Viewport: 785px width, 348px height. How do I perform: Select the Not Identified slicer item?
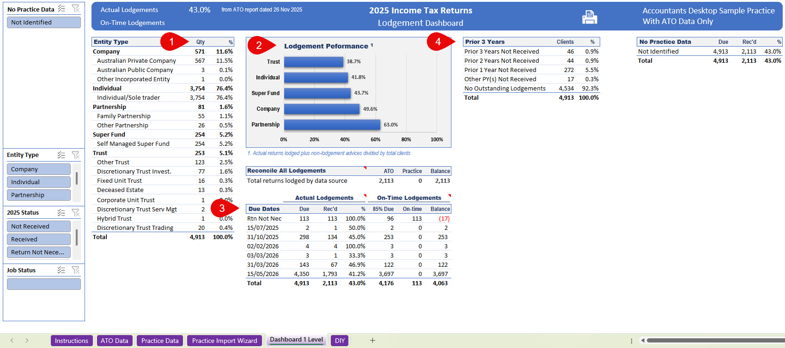43,22
